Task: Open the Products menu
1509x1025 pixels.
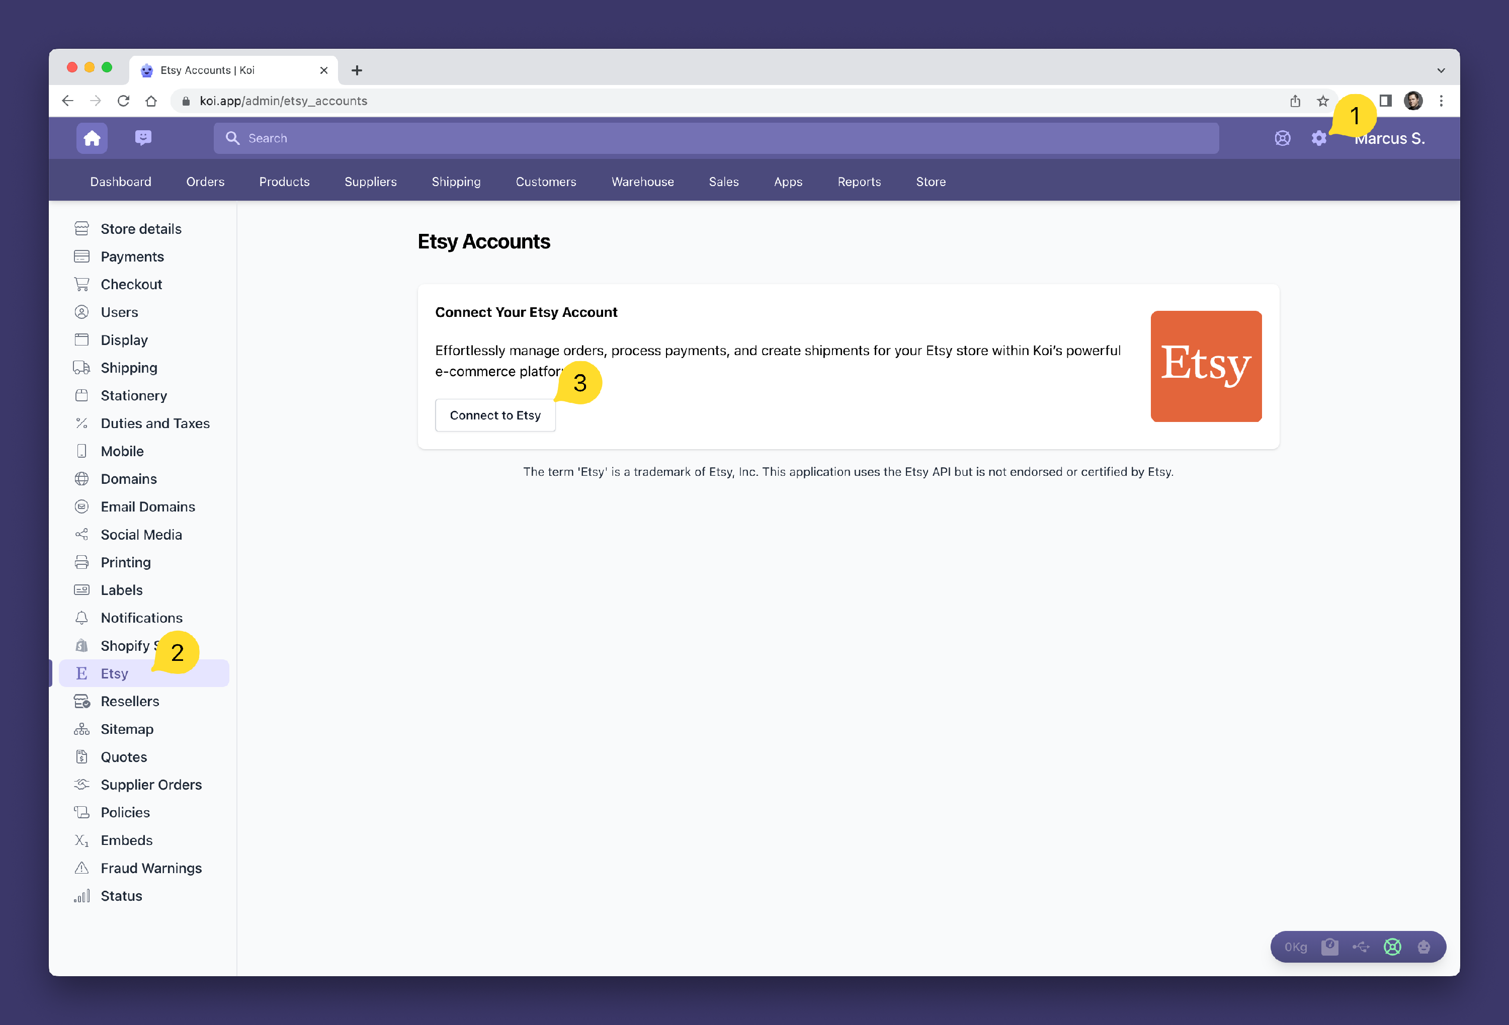Action: [284, 182]
